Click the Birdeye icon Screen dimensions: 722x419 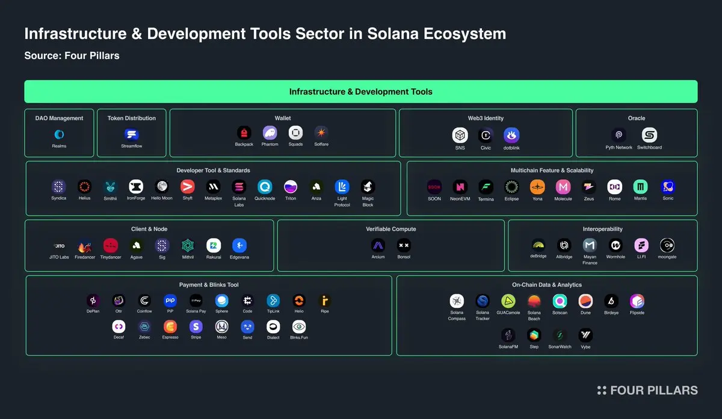point(611,301)
